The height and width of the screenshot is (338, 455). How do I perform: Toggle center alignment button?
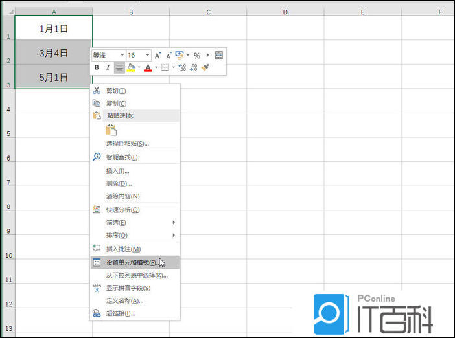pos(119,68)
